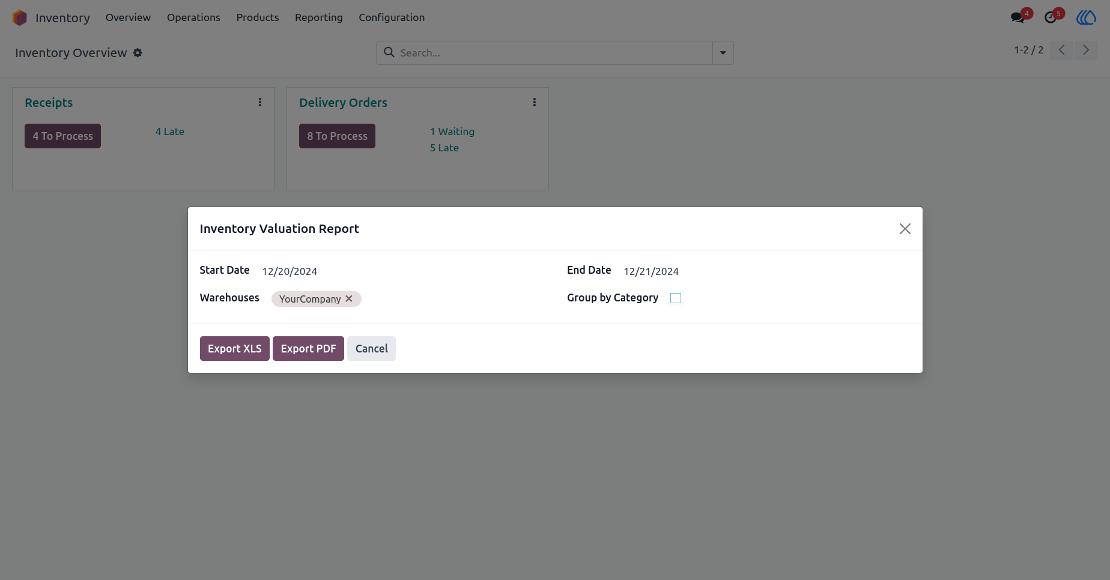The height and width of the screenshot is (580, 1110).
Task: Open the Reporting menu
Action: (319, 17)
